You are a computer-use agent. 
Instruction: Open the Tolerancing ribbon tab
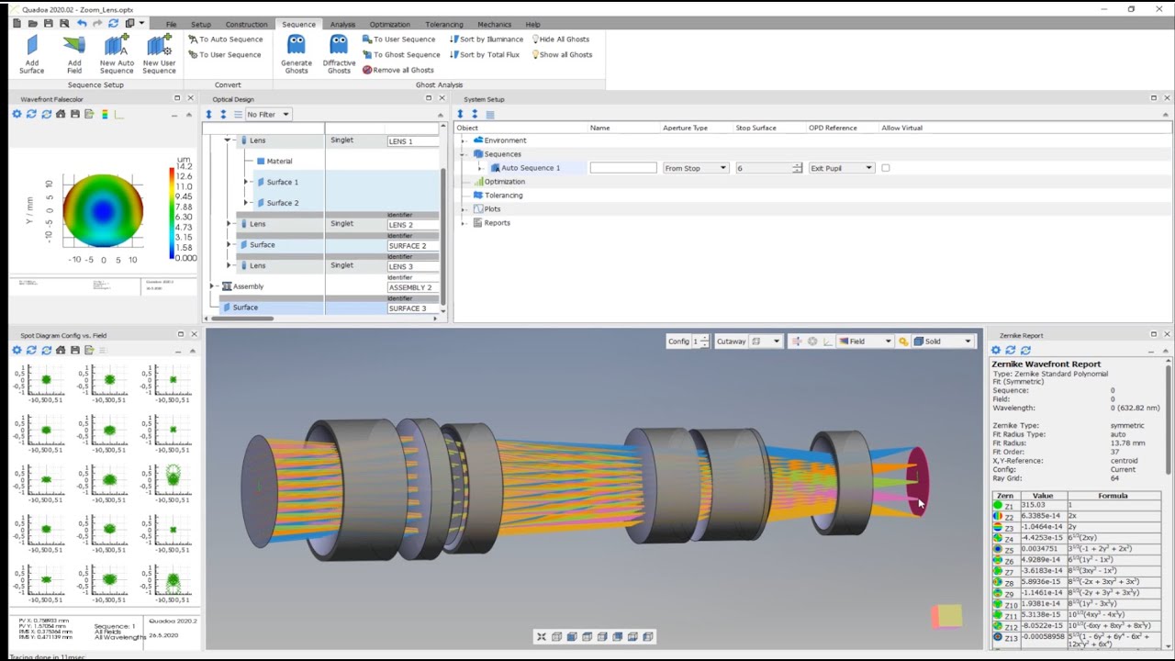444,24
